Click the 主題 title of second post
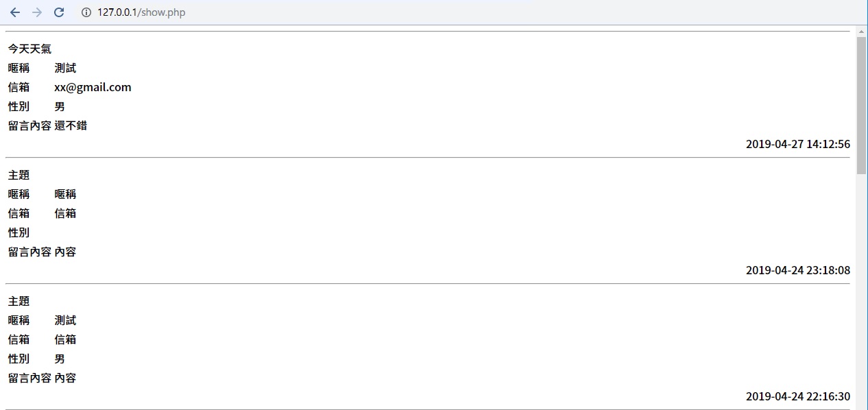 point(19,175)
